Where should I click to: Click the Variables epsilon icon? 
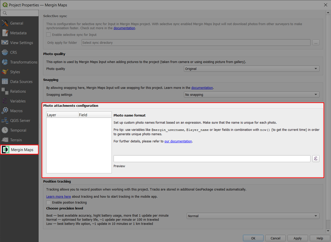(x=5, y=101)
